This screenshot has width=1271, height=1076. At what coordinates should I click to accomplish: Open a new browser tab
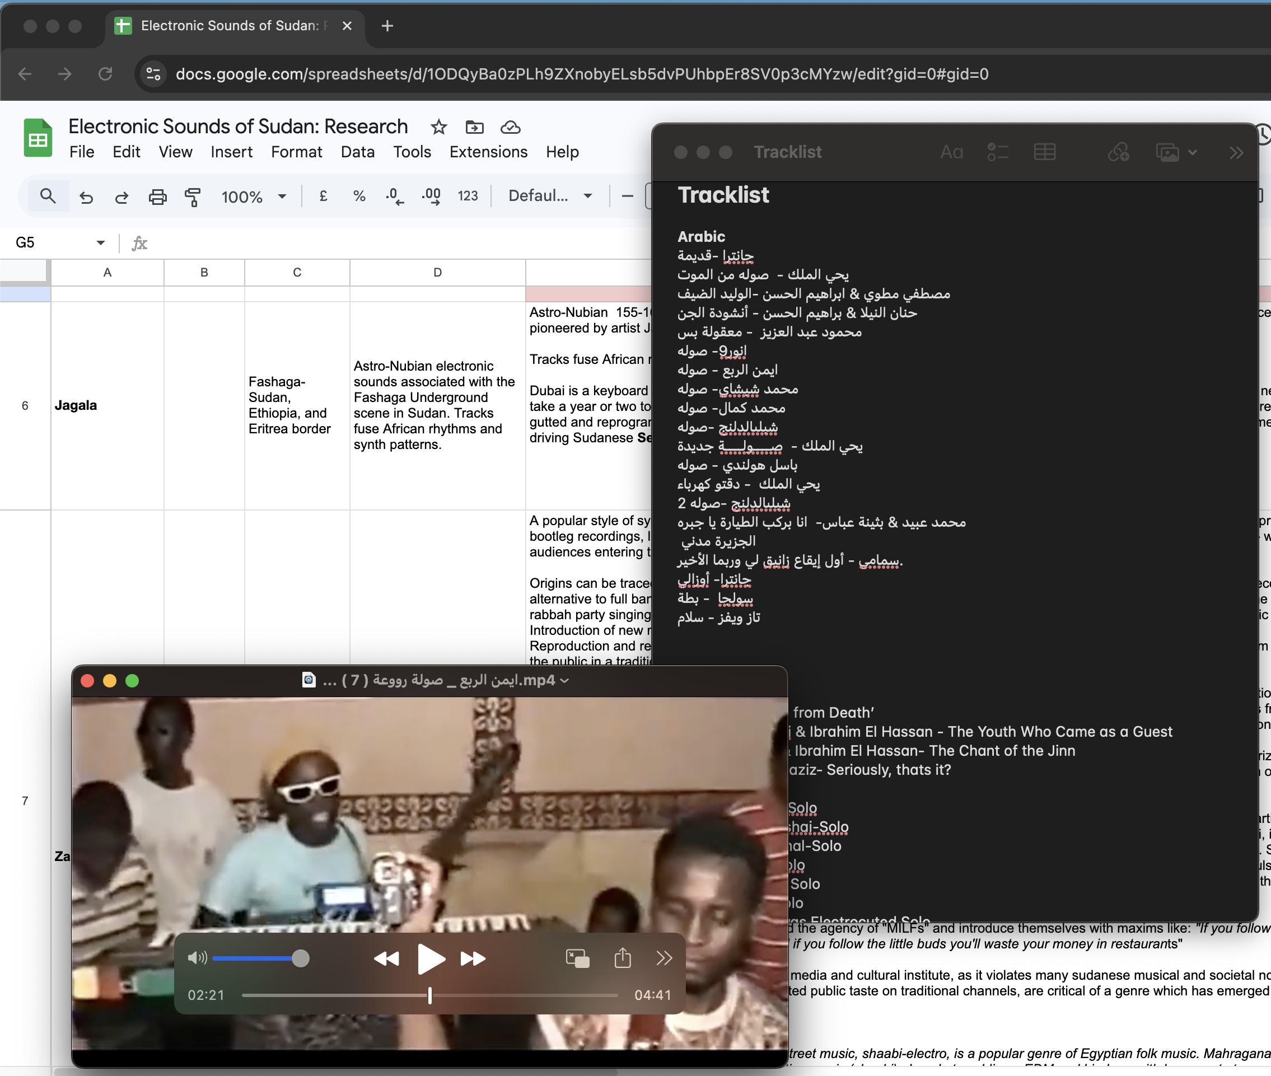pyautogui.click(x=387, y=26)
